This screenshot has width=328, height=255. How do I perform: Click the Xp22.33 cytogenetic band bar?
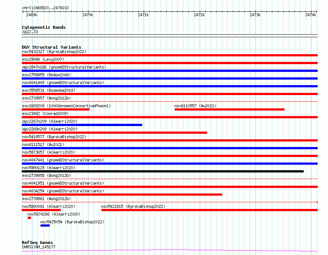170,36
